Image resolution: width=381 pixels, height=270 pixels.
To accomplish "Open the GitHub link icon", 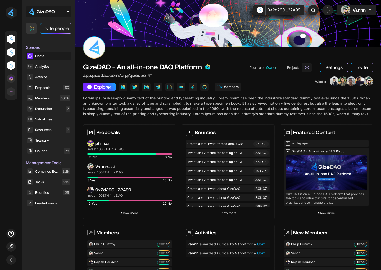I will click(x=205, y=87).
